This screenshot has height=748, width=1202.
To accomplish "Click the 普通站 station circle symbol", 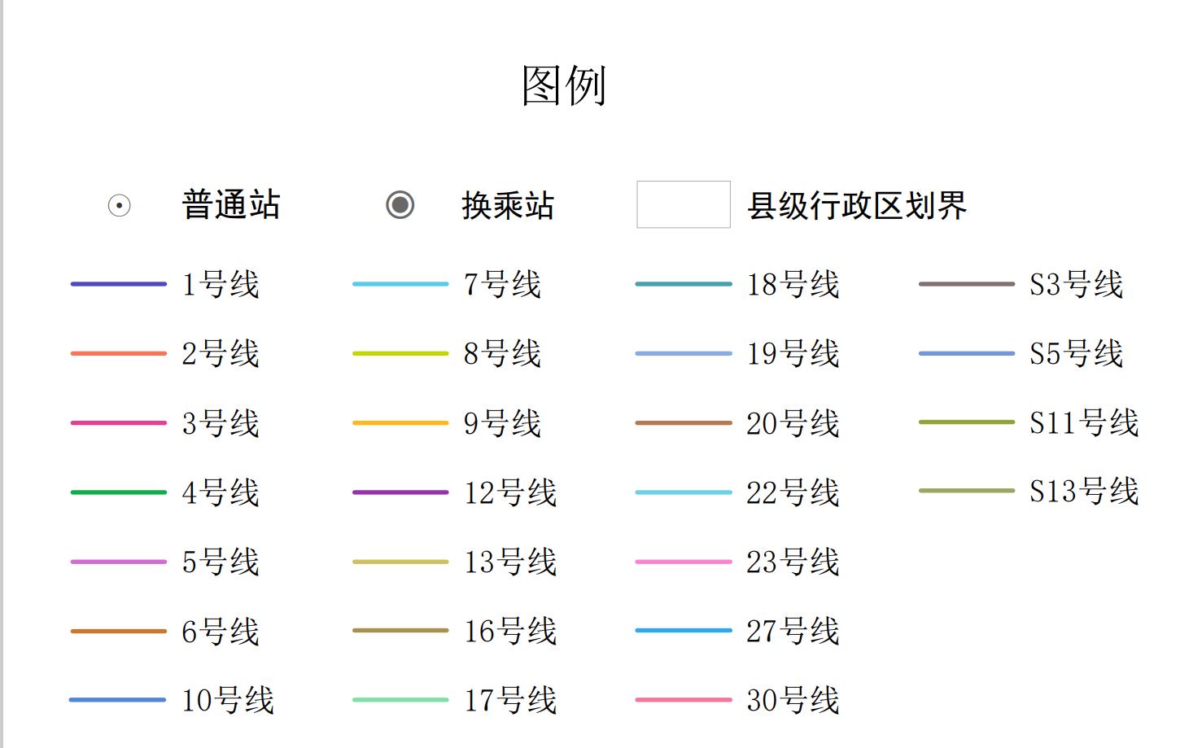I will (x=119, y=205).
